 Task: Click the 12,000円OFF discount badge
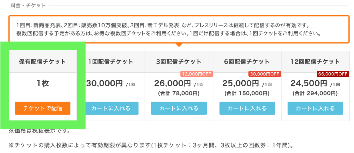pyautogui.click(x=197, y=74)
